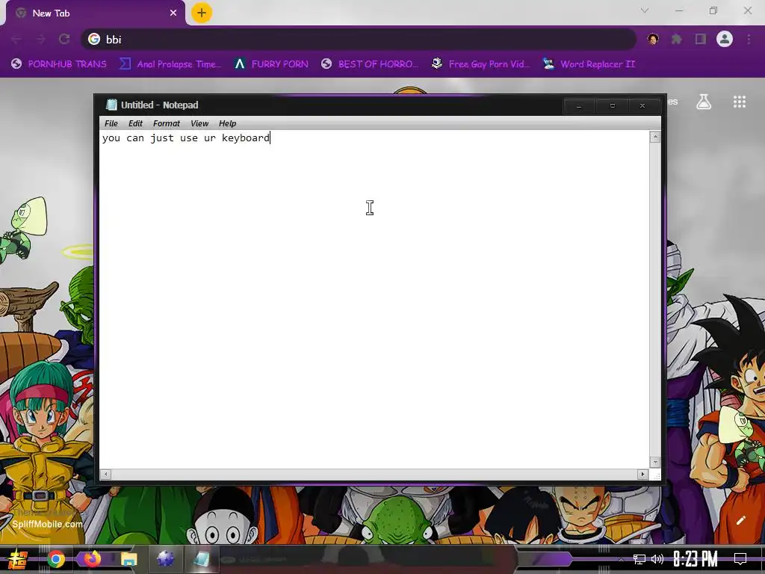765x574 pixels.
Task: Open Notepad's Help menu
Action: pos(227,123)
